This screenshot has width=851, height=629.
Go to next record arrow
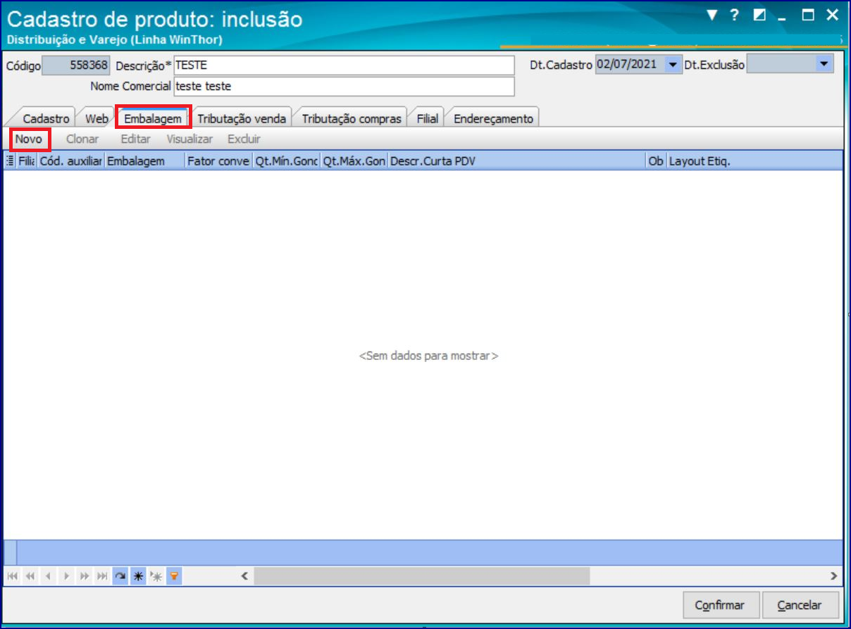click(67, 576)
